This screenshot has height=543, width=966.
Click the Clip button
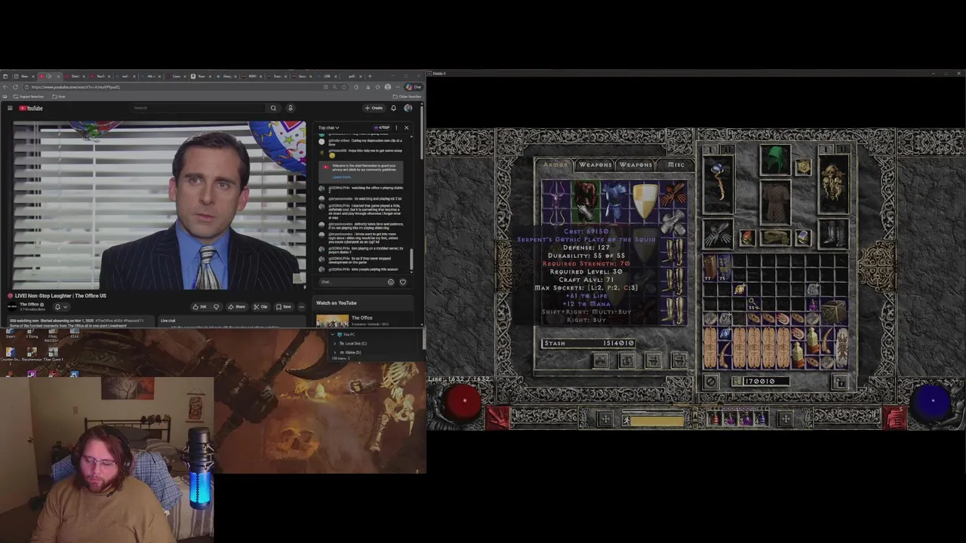[x=261, y=307]
